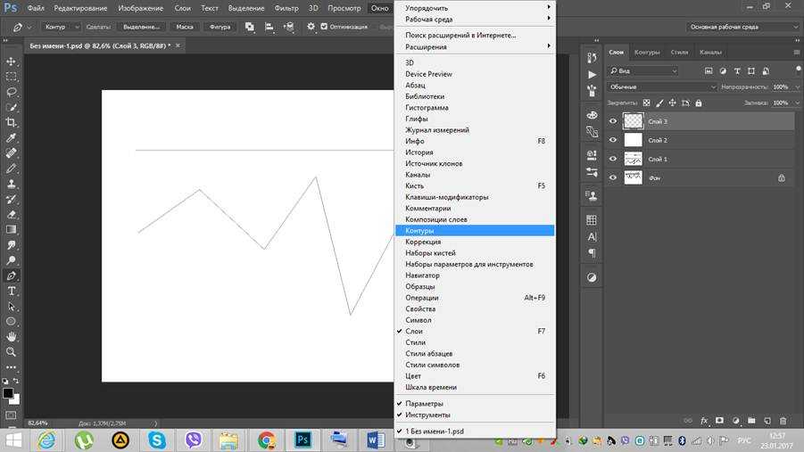Select the Lasso tool
Image resolution: width=804 pixels, height=452 pixels.
pyautogui.click(x=12, y=92)
